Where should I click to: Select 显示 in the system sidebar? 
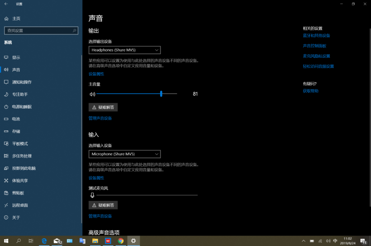tap(16, 57)
